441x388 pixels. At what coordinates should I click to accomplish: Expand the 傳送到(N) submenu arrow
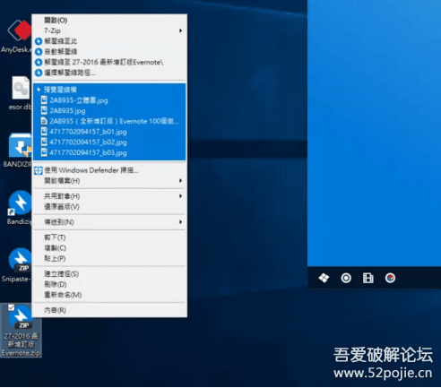pyautogui.click(x=180, y=222)
